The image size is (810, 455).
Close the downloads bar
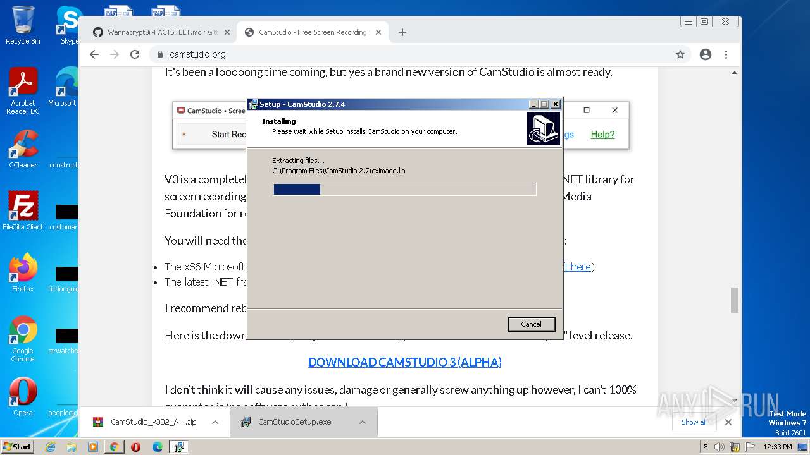[x=728, y=422]
